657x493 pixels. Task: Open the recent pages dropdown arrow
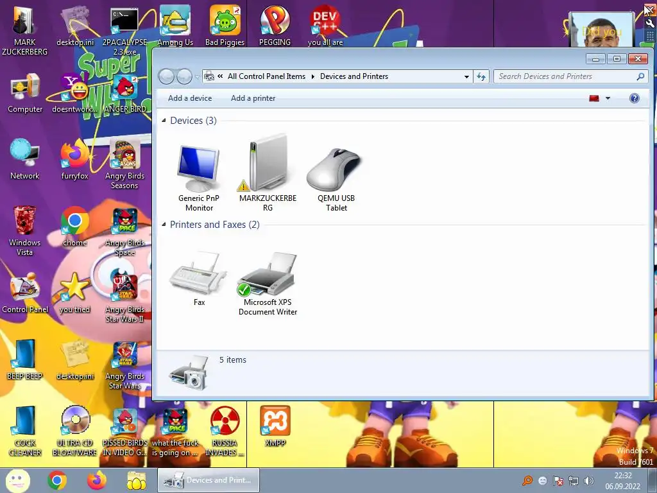[x=196, y=77]
